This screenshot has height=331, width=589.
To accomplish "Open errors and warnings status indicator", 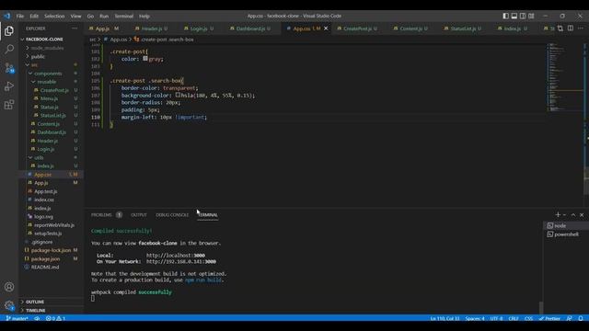I will coord(55,318).
